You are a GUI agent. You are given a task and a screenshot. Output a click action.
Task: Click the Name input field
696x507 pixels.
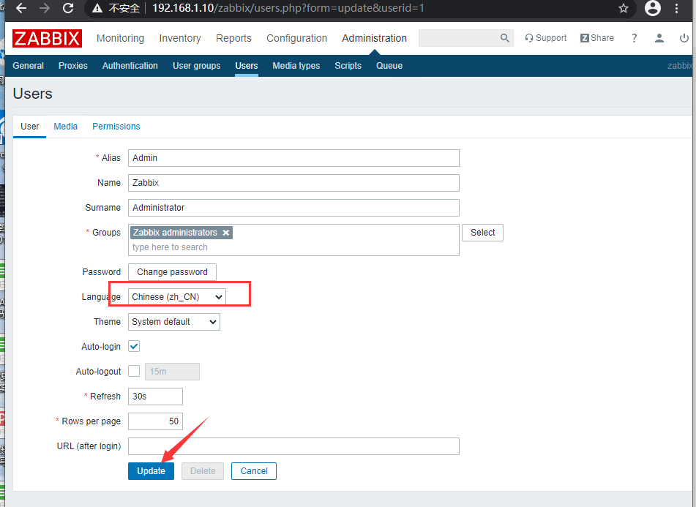click(294, 183)
